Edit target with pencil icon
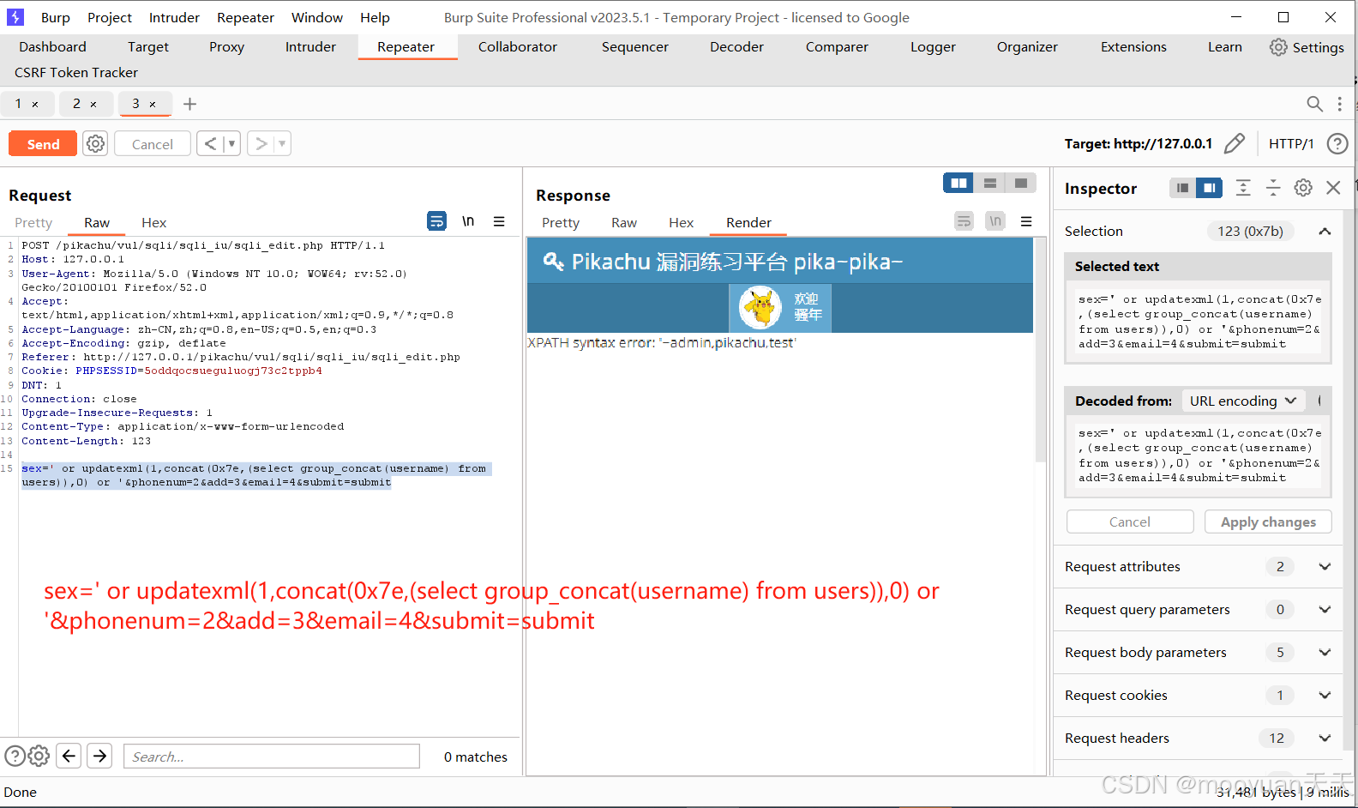 pyautogui.click(x=1235, y=143)
